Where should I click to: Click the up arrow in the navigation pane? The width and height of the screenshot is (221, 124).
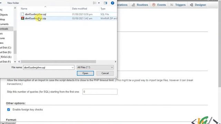15,8
